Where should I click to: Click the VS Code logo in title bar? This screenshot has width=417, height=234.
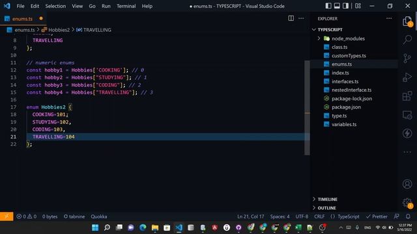[x=7, y=6]
